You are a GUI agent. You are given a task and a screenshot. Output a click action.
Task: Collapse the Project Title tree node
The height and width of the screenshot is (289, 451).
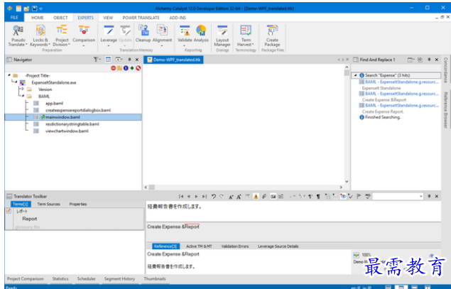click(x=9, y=75)
